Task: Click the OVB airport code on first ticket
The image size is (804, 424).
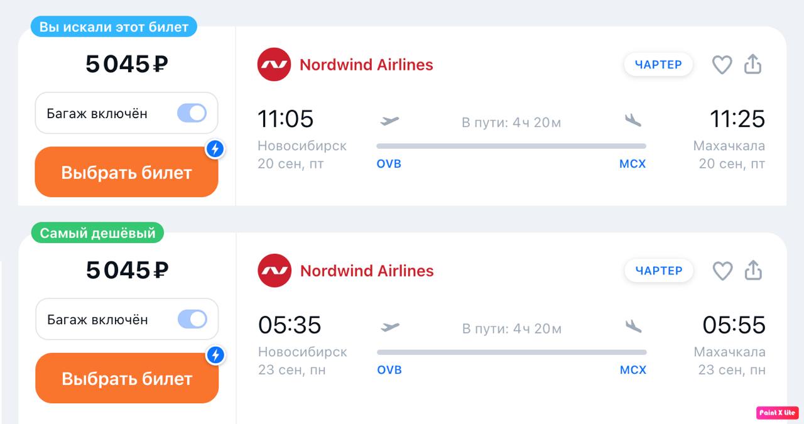Action: pyautogui.click(x=389, y=164)
